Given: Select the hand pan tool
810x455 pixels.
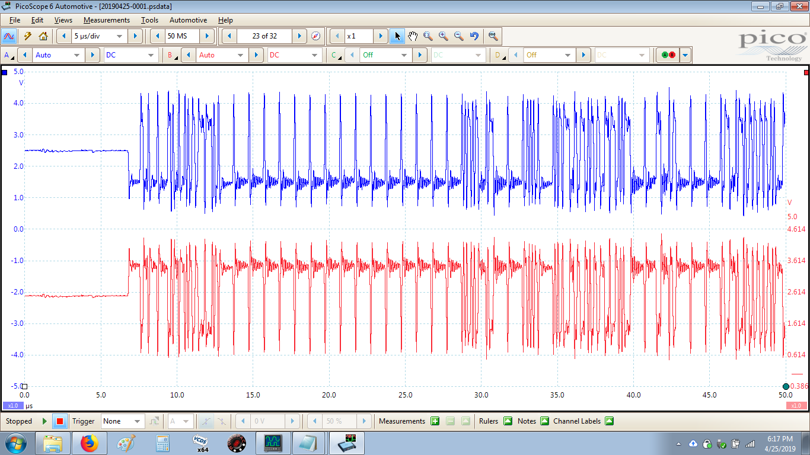Looking at the screenshot, I should tap(413, 36).
